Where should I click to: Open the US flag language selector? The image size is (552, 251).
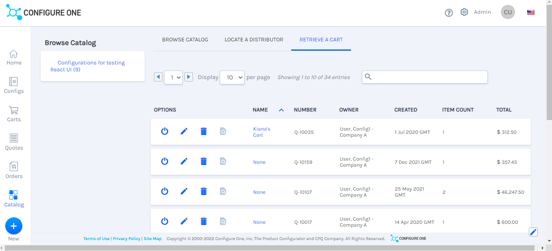pyautogui.click(x=531, y=12)
